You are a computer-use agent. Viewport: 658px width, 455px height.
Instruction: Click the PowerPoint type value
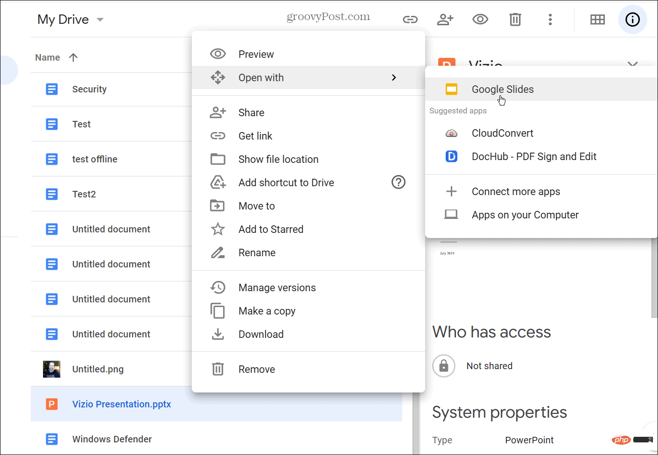[x=529, y=440]
